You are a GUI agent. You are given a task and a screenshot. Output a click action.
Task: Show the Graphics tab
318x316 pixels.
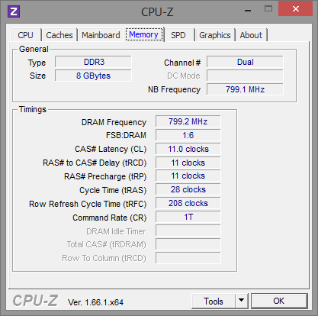click(215, 35)
